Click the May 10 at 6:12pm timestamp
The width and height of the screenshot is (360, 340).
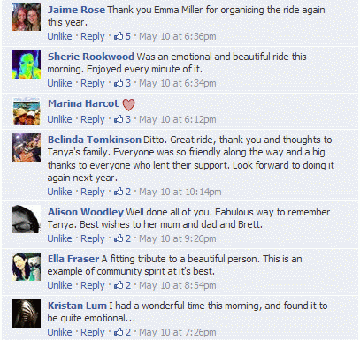point(178,119)
